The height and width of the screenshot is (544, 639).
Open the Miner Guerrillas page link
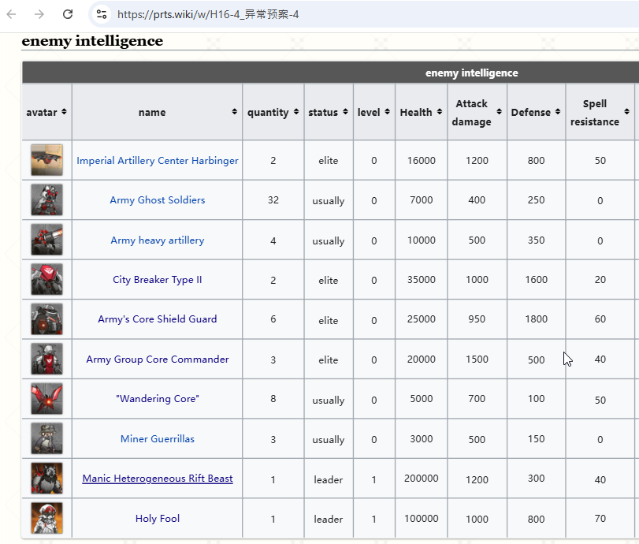[157, 439]
